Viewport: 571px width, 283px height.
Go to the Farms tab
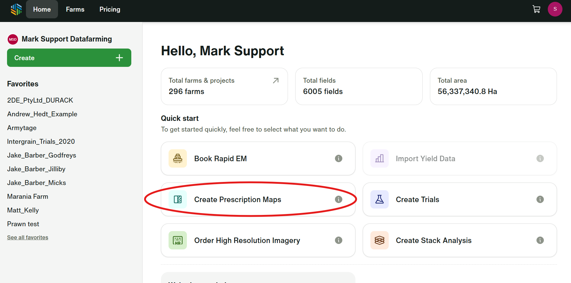coord(75,9)
